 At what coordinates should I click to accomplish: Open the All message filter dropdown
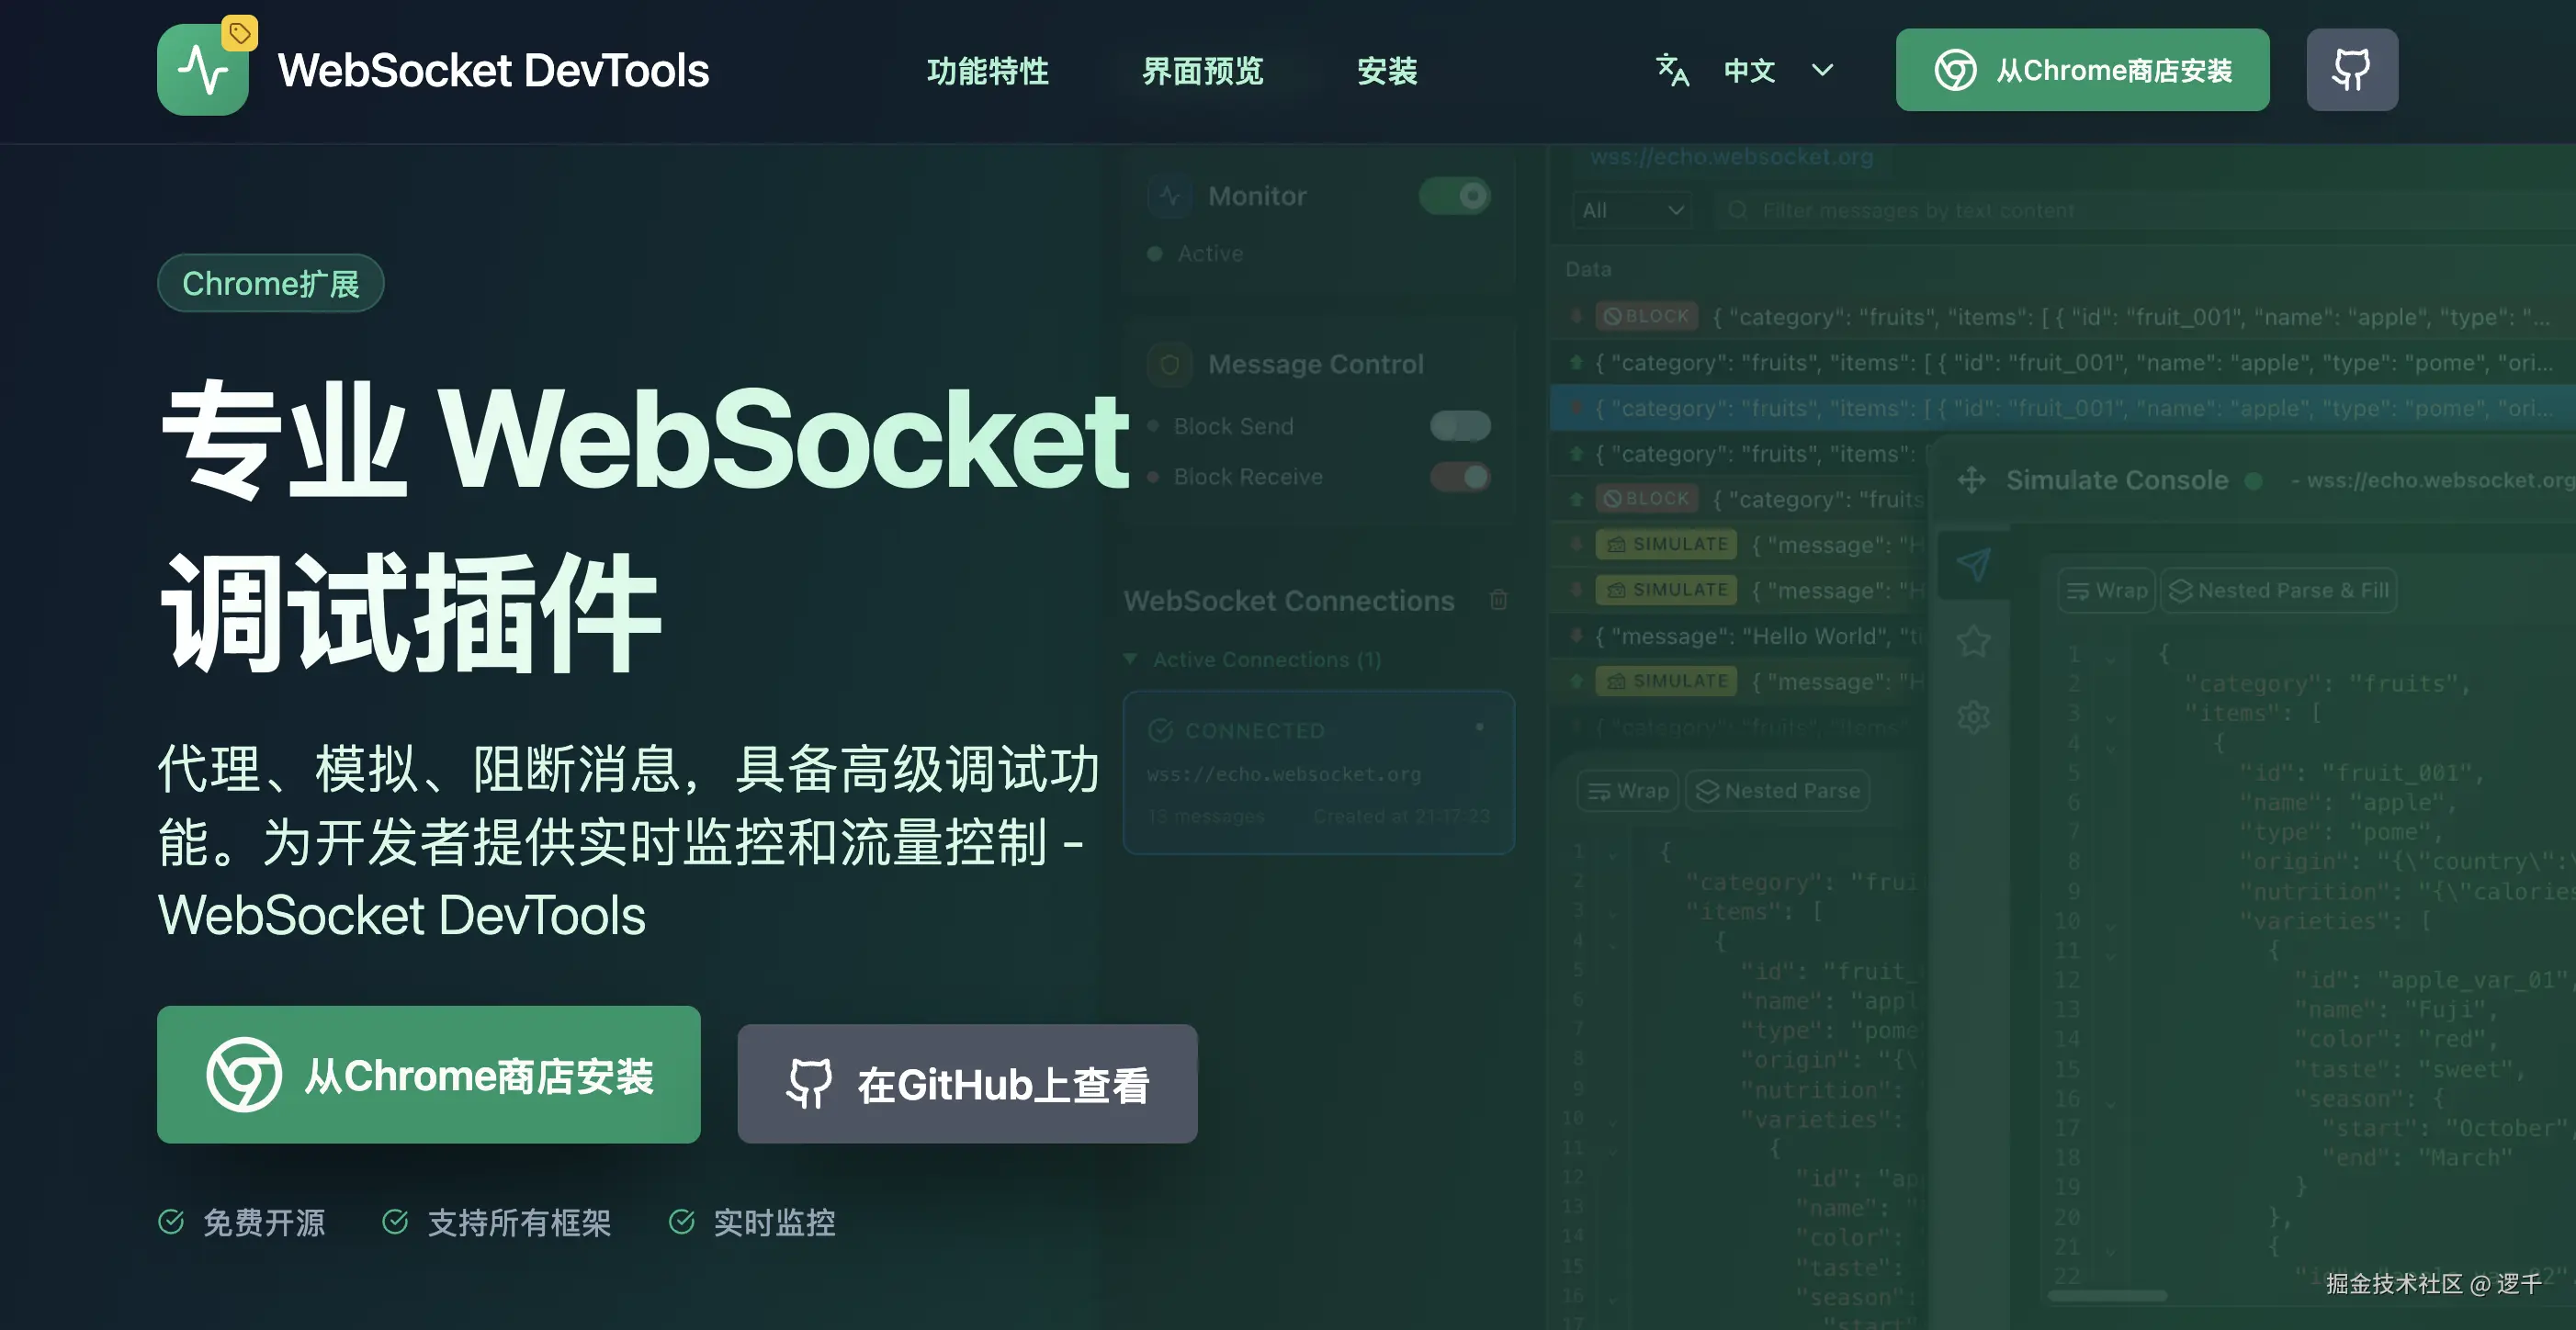[1631, 211]
